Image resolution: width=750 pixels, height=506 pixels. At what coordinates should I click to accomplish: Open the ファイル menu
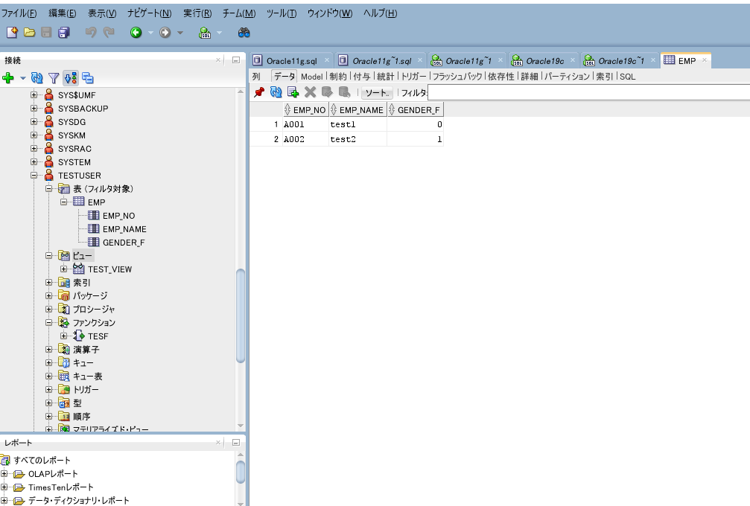[19, 13]
